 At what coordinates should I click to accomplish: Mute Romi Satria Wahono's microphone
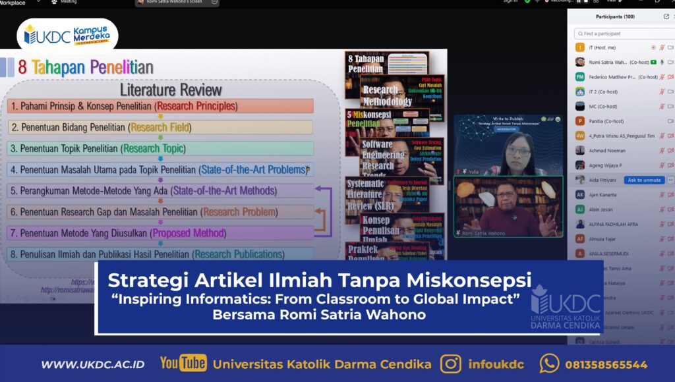click(662, 62)
